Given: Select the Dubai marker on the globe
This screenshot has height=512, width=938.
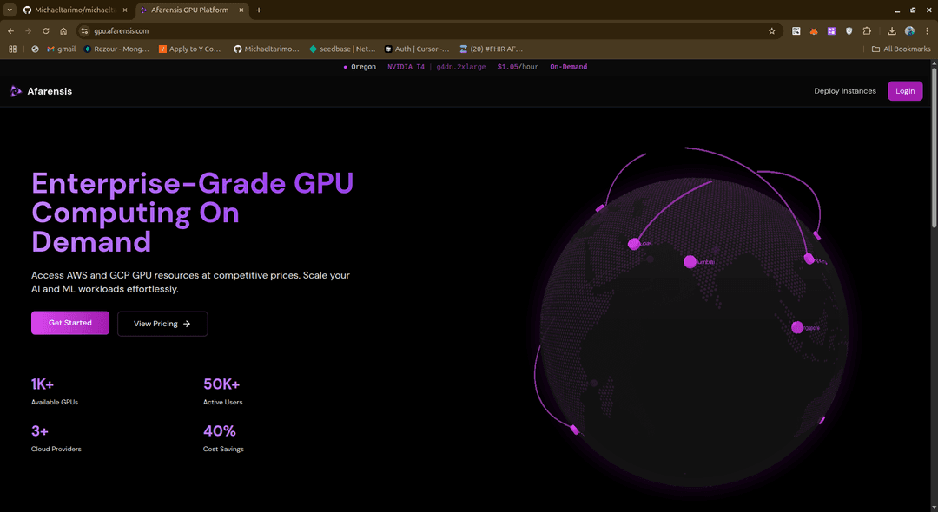Looking at the screenshot, I should tap(635, 244).
